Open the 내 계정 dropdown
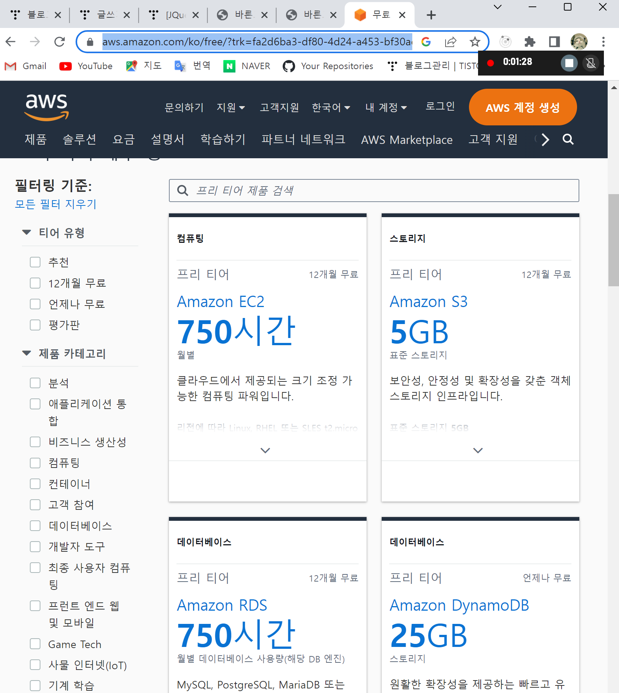This screenshot has height=693, width=619. [x=386, y=108]
